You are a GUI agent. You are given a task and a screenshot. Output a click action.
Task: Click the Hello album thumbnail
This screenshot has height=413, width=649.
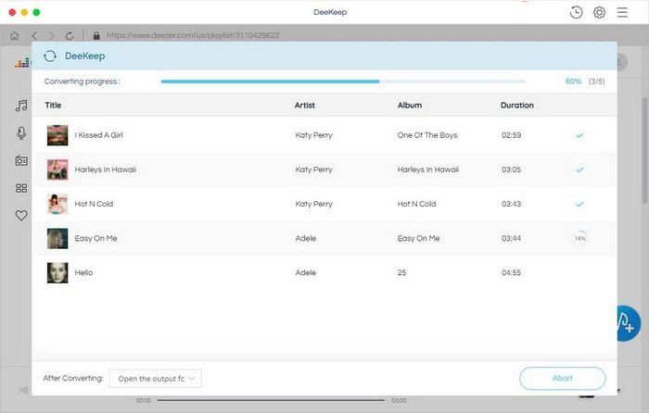coord(57,272)
